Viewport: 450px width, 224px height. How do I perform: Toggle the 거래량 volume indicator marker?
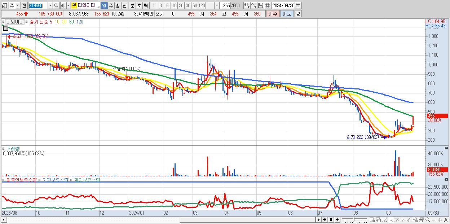pyautogui.click(x=3, y=148)
